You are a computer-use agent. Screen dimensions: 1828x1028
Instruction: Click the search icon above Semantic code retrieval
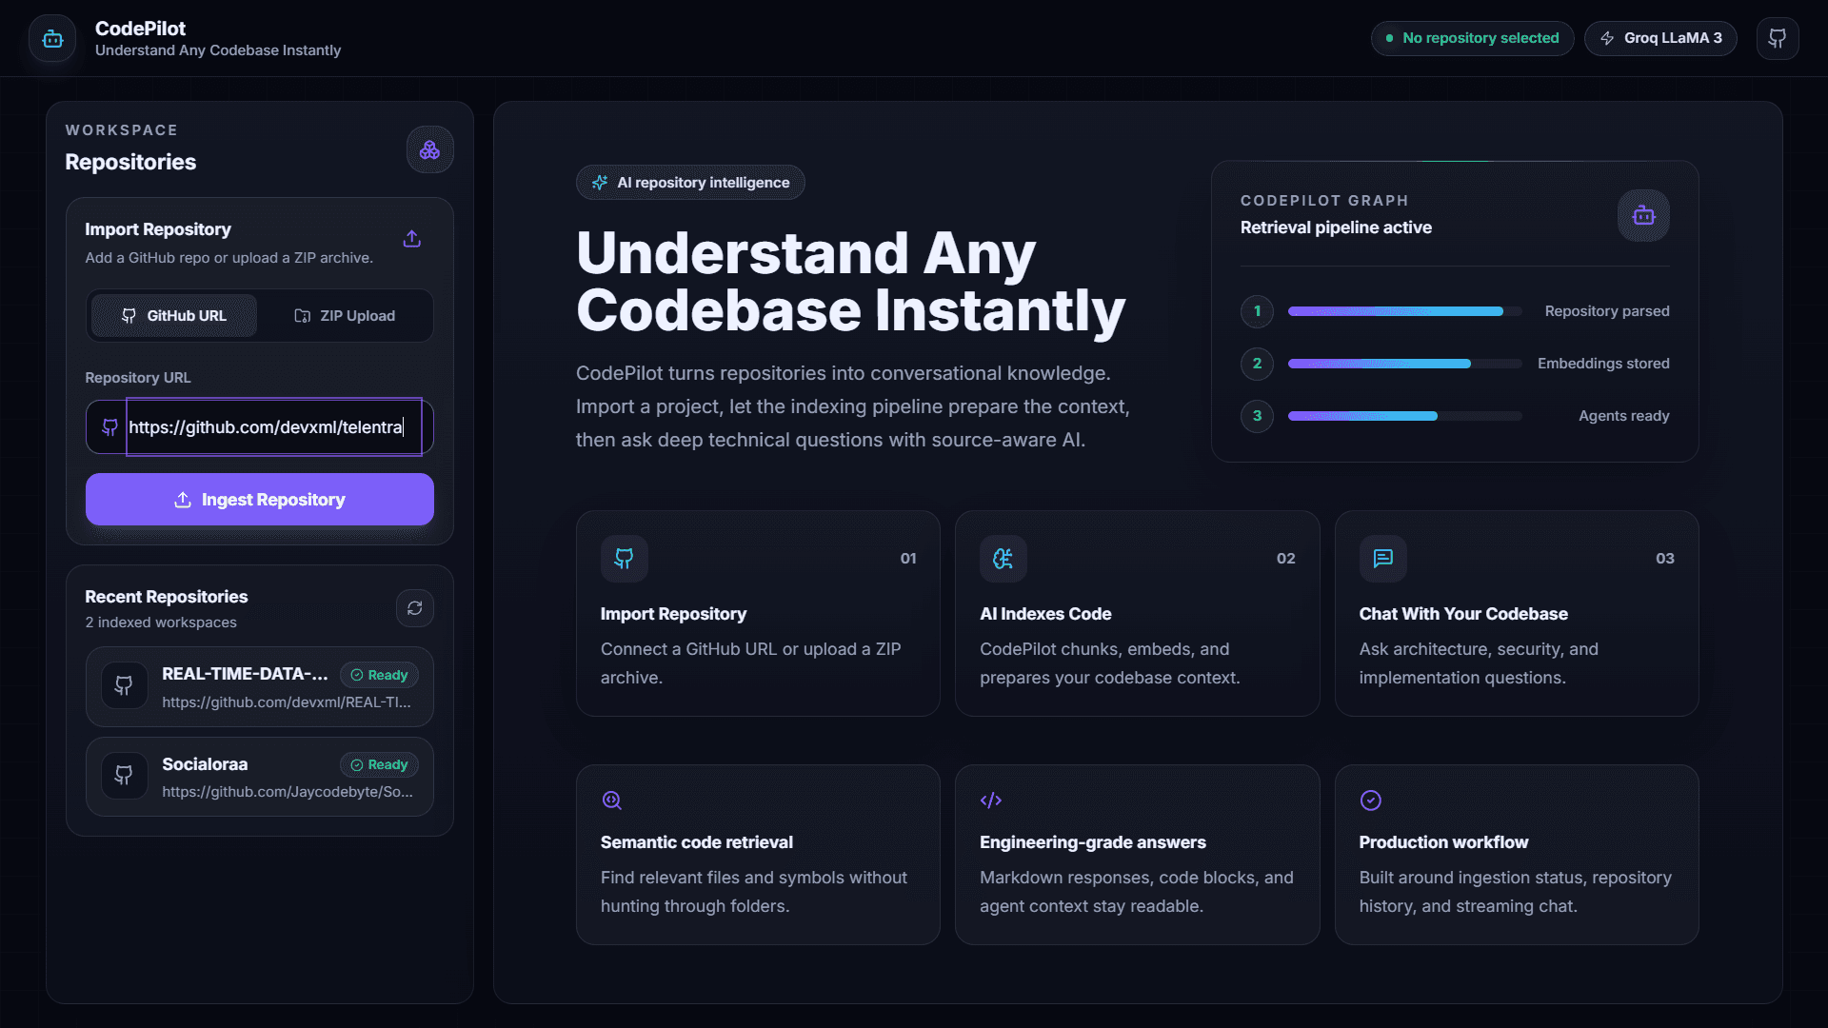611,801
